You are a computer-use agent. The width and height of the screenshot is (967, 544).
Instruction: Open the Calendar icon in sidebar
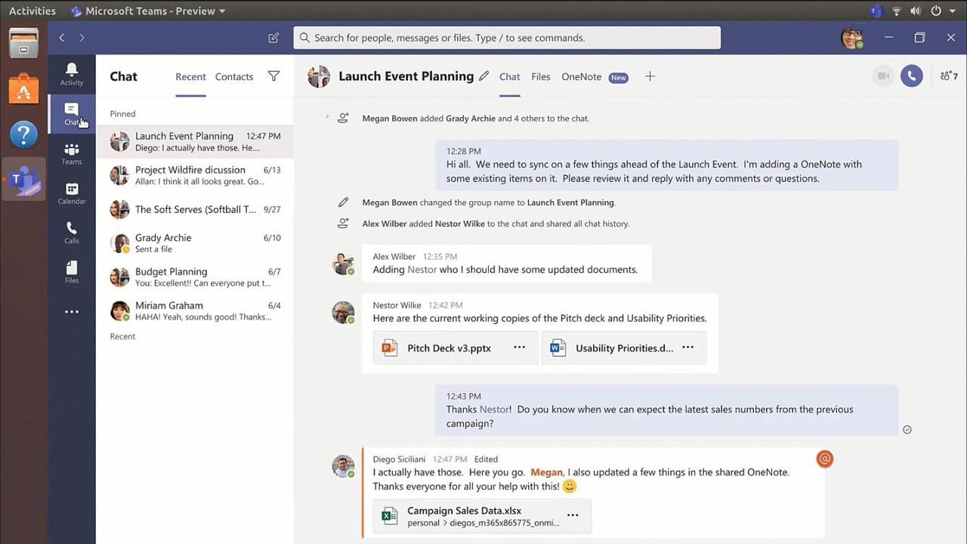(x=72, y=193)
